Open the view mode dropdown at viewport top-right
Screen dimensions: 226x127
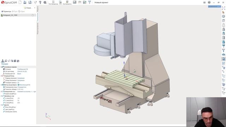click(x=214, y=6)
